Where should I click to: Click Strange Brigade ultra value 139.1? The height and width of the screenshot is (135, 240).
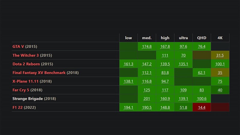183,99
